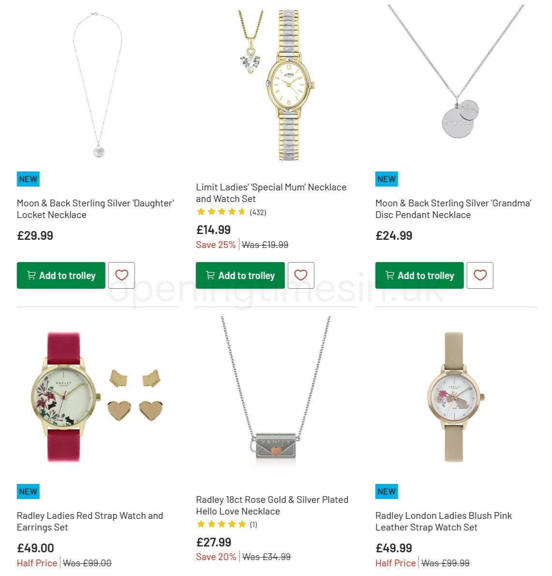Click the heart wishlist icon for Daughter Locket Necklace
The image size is (552, 576).
[121, 275]
